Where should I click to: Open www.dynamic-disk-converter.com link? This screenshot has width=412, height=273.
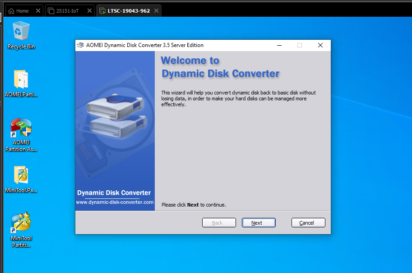pyautogui.click(x=115, y=202)
